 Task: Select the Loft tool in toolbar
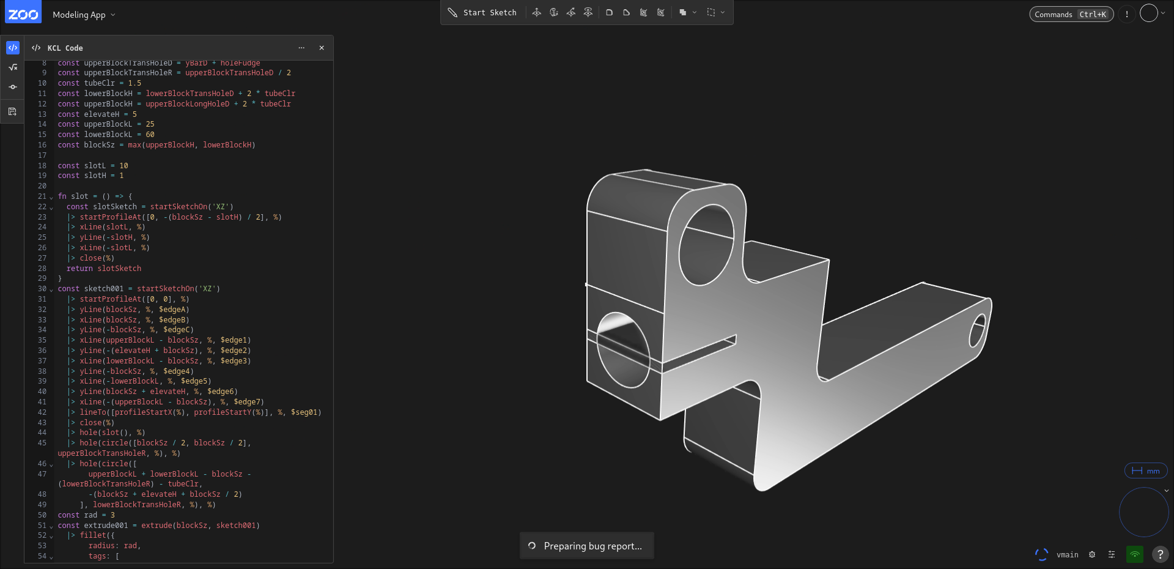588,12
